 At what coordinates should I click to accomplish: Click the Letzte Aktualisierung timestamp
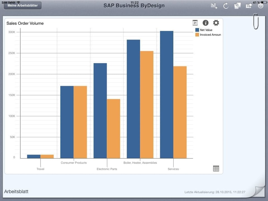click(215, 192)
